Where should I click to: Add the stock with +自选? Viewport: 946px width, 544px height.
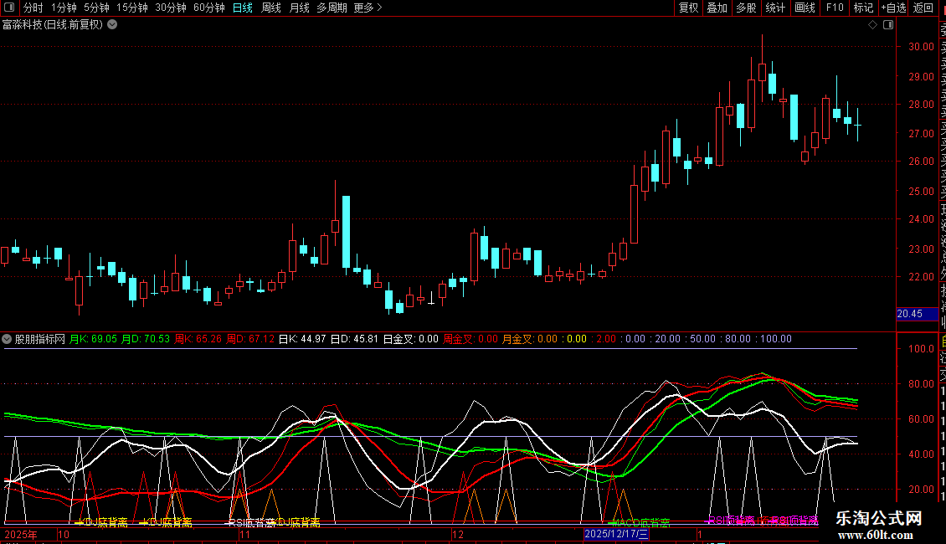click(893, 8)
